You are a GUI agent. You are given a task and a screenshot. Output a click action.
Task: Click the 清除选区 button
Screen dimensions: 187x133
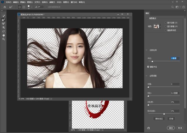[x=160, y=119]
